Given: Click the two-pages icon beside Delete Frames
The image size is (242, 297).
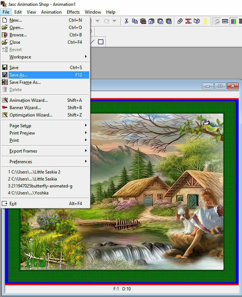Looking at the screenshot, I should pos(197,21).
